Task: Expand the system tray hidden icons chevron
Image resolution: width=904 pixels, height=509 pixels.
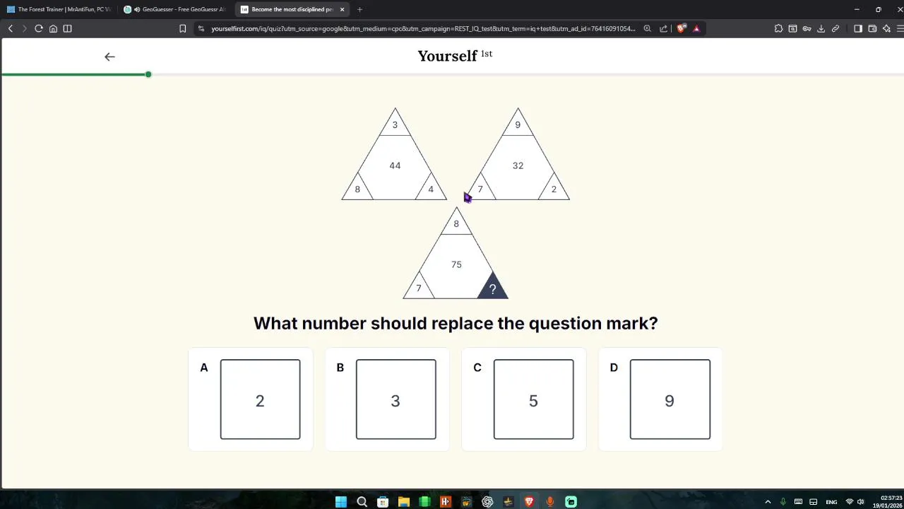Action: click(x=768, y=502)
